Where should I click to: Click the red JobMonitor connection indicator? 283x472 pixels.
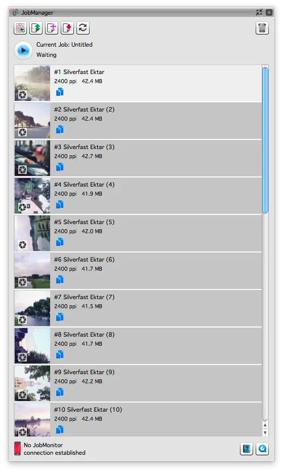[x=17, y=449]
